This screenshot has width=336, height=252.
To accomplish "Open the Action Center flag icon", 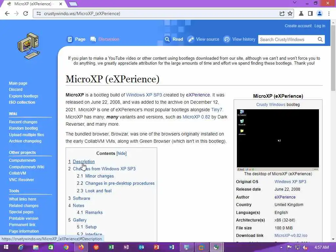I will (289, 247).
